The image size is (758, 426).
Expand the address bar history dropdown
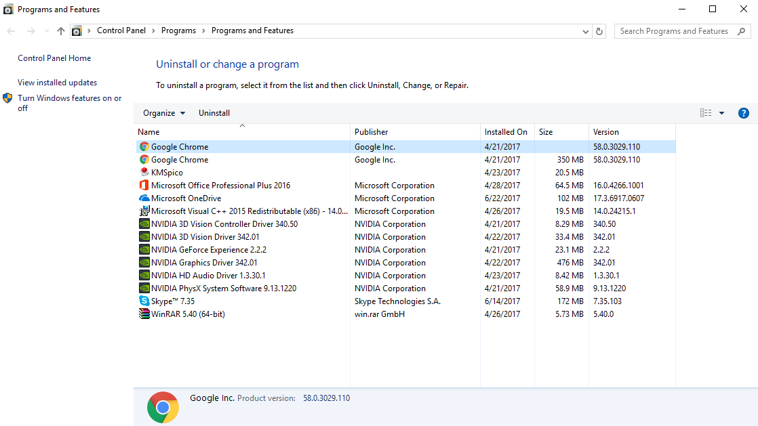coord(585,31)
